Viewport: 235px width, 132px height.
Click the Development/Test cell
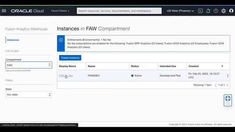[x=170, y=76]
